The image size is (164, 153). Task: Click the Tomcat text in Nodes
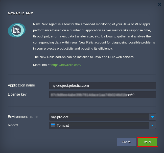[63, 125]
